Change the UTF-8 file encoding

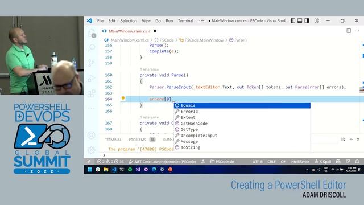[x=258, y=162]
